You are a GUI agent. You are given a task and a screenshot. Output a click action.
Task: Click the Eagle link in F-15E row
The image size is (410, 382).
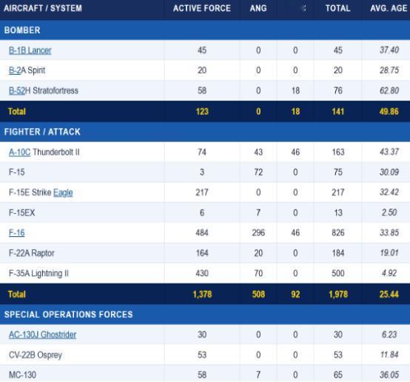[63, 192]
